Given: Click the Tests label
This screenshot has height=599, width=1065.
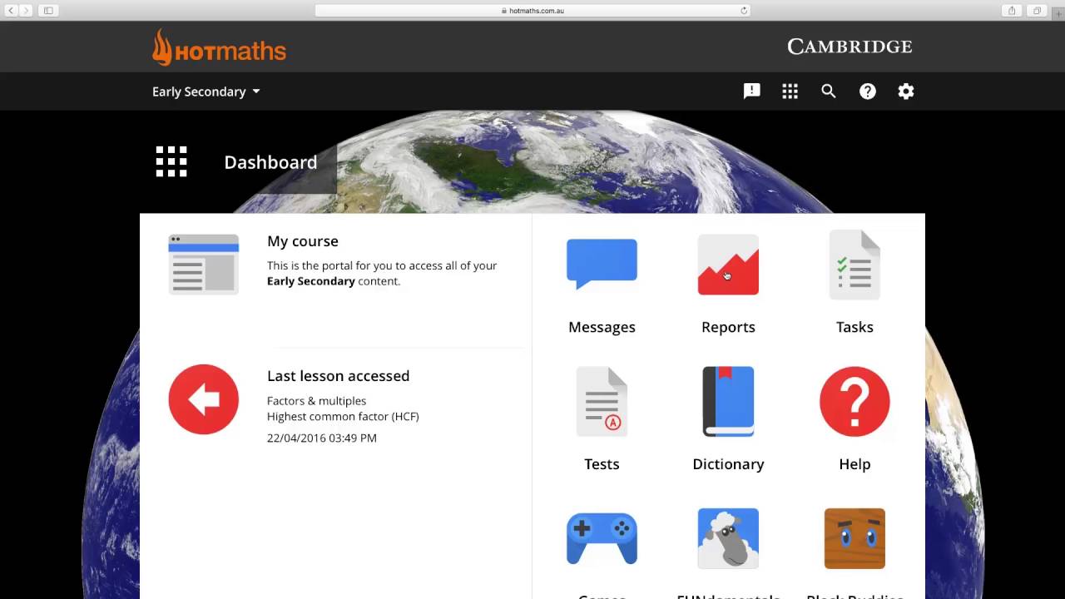Looking at the screenshot, I should [x=602, y=464].
